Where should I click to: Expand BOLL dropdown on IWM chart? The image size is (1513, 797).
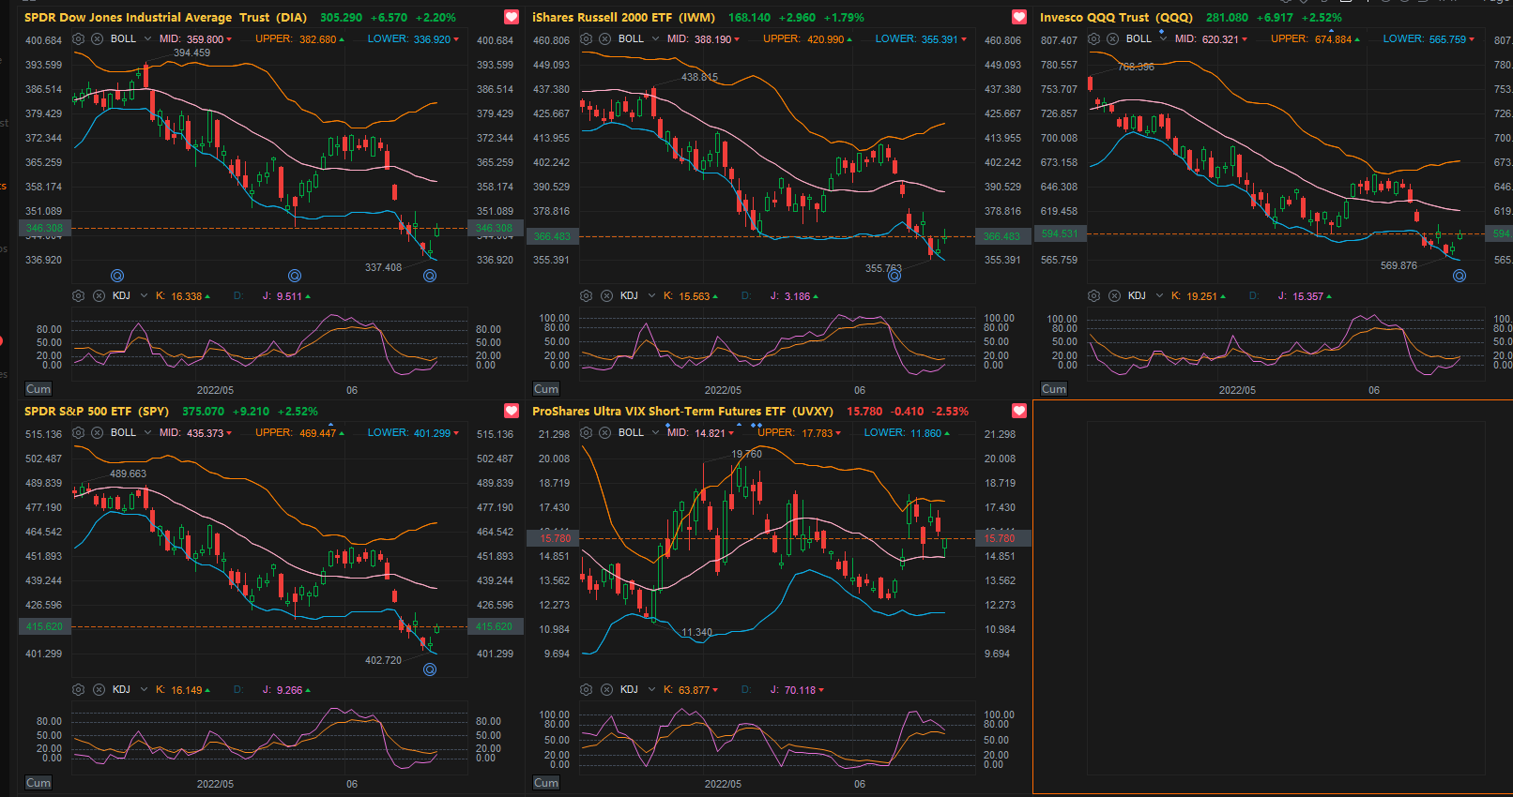click(x=655, y=39)
